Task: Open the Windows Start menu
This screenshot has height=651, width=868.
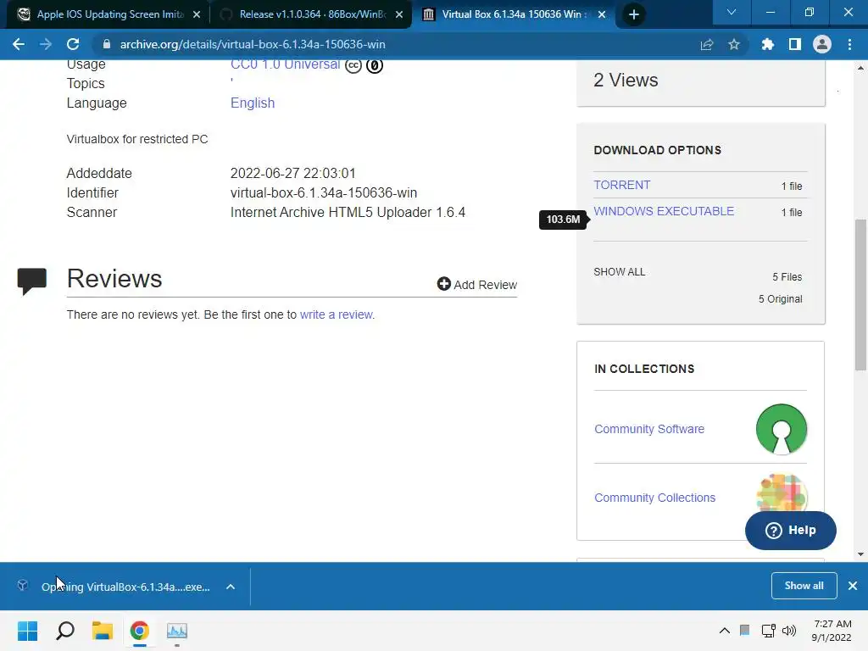Action: point(28,631)
